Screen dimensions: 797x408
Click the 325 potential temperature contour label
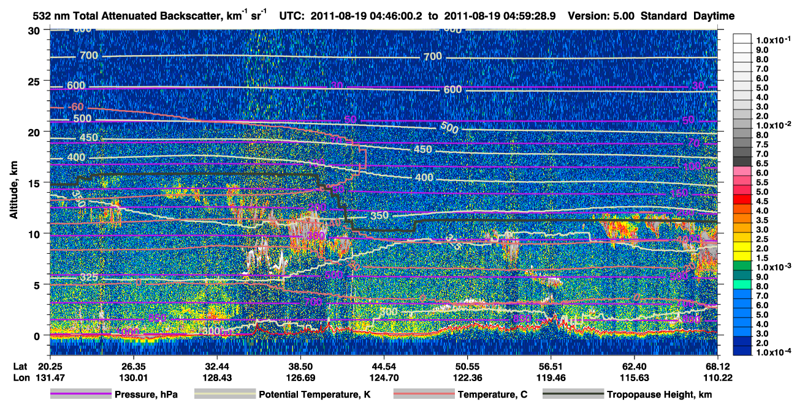(88, 278)
